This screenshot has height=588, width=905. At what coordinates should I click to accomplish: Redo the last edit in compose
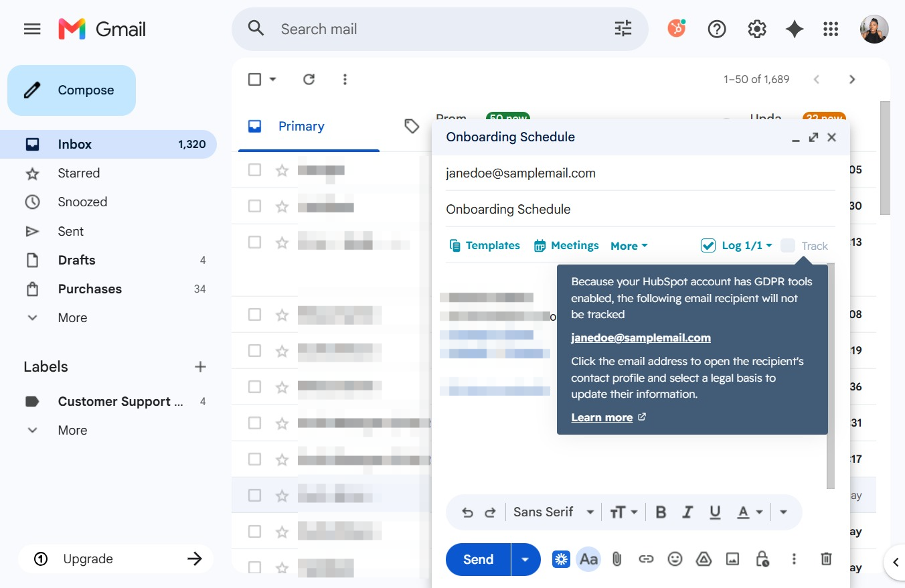[x=490, y=512]
